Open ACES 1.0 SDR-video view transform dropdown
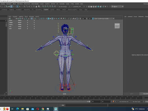148x111 pixels. pyautogui.click(x=104, y=18)
